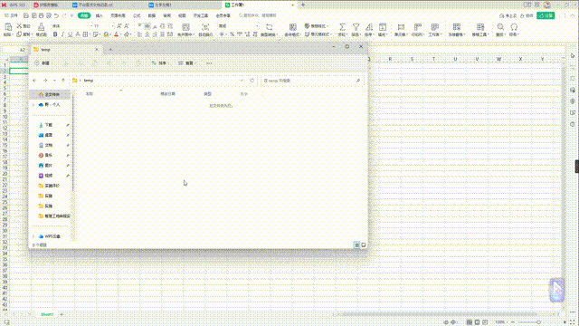Viewport: 579px width, 326px height.
Task: Click the Undo arrow in quick toolbar
Action: [56, 15]
